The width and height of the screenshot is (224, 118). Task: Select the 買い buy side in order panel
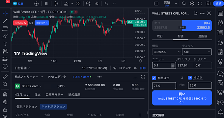coord(197,26)
